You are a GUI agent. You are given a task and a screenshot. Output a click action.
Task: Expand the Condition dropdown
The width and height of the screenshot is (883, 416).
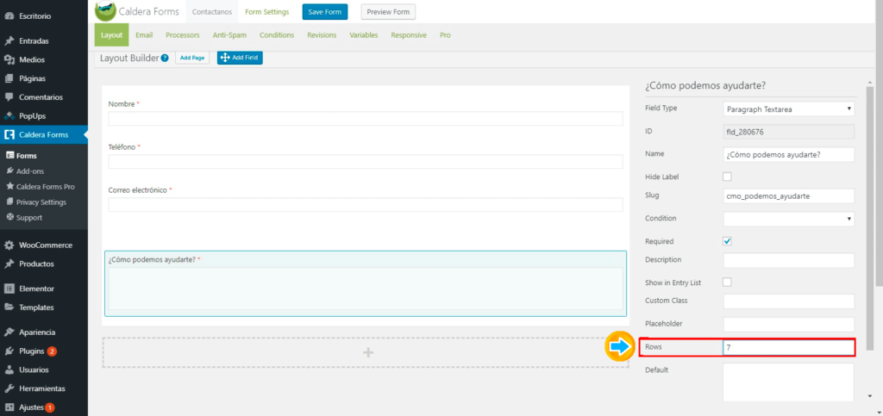click(x=788, y=219)
